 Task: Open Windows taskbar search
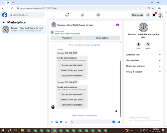click(x=9, y=130)
